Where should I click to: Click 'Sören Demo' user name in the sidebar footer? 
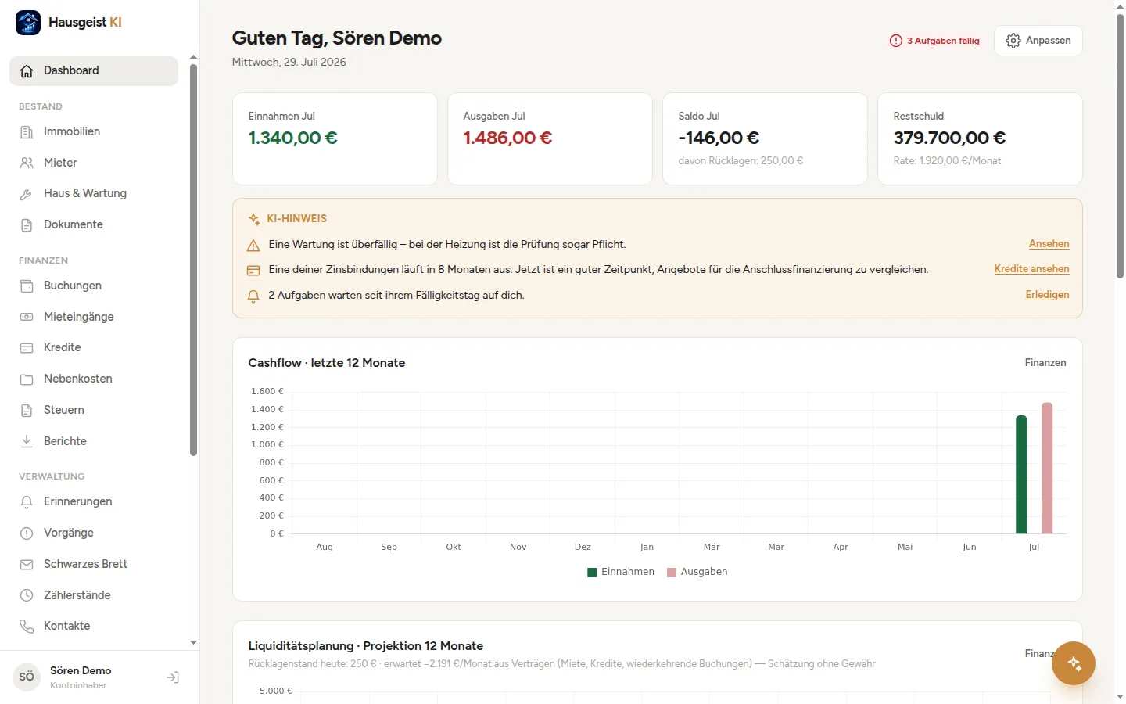click(81, 671)
